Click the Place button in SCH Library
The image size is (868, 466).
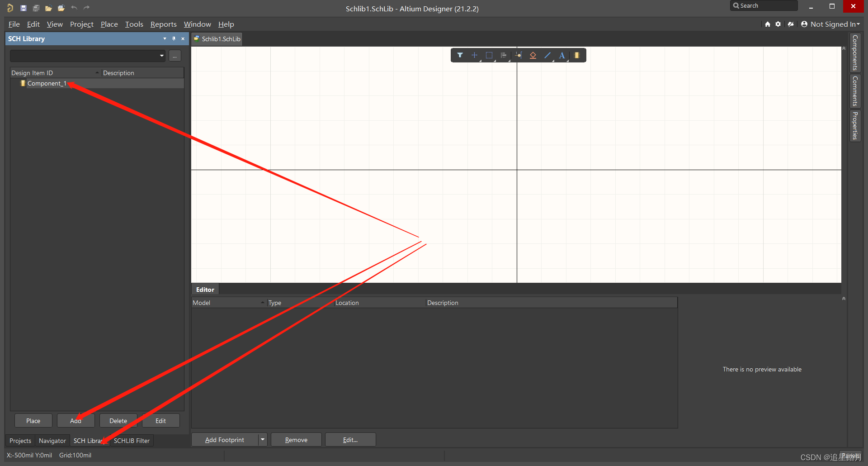(x=33, y=421)
